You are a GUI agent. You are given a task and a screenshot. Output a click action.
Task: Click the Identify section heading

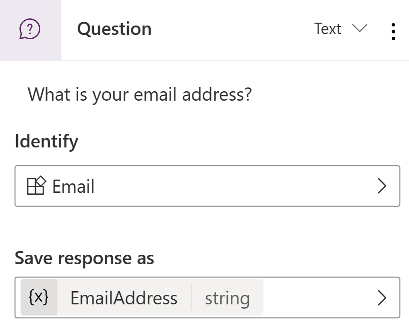click(x=46, y=141)
